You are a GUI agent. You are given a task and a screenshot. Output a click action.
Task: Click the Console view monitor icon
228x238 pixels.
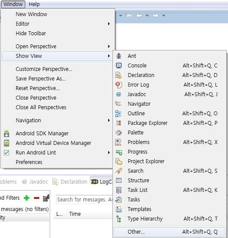(119, 66)
